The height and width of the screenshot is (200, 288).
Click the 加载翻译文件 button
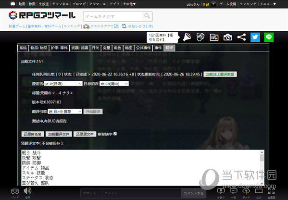[x=59, y=134]
